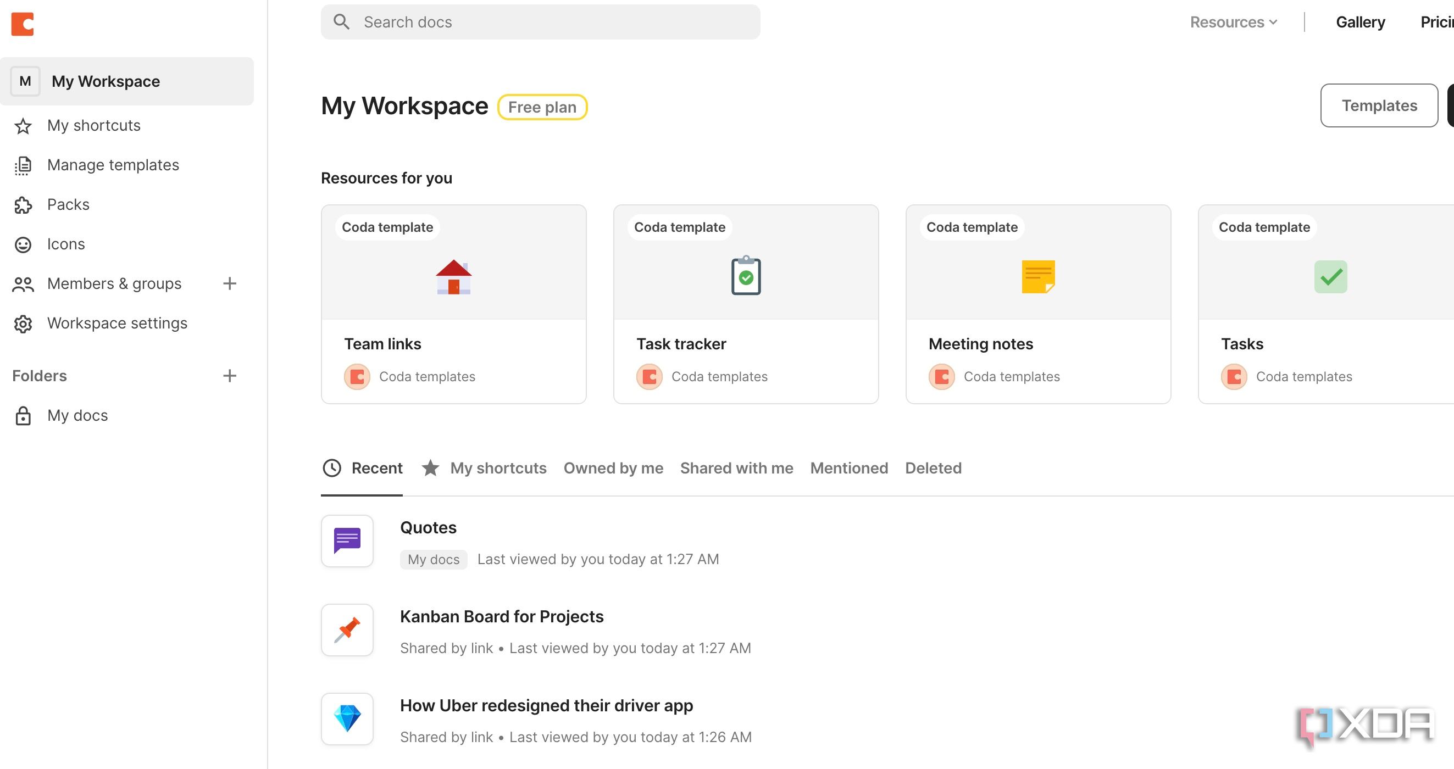Open the Team links template card
1454x769 pixels.
coord(454,304)
